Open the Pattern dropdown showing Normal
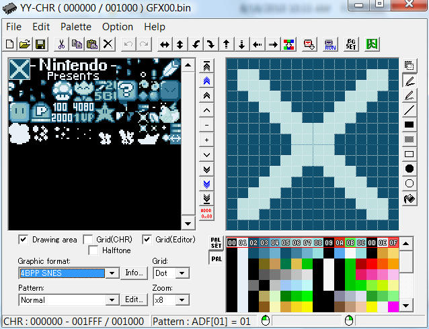Image resolution: width=429 pixels, height=329 pixels. click(112, 300)
